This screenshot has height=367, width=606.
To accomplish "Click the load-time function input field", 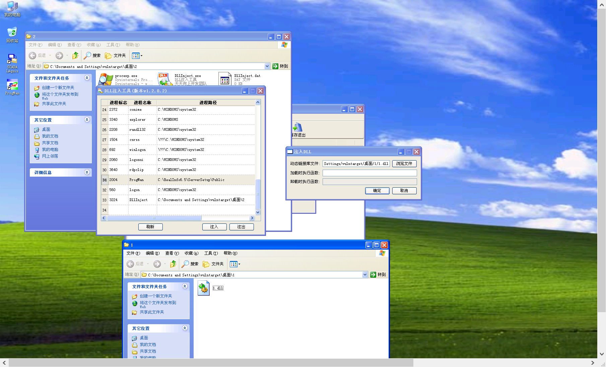I will pos(370,173).
